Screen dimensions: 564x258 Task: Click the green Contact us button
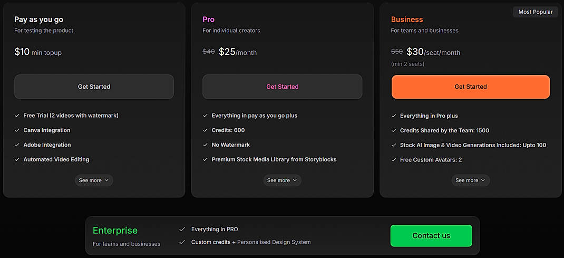click(431, 236)
